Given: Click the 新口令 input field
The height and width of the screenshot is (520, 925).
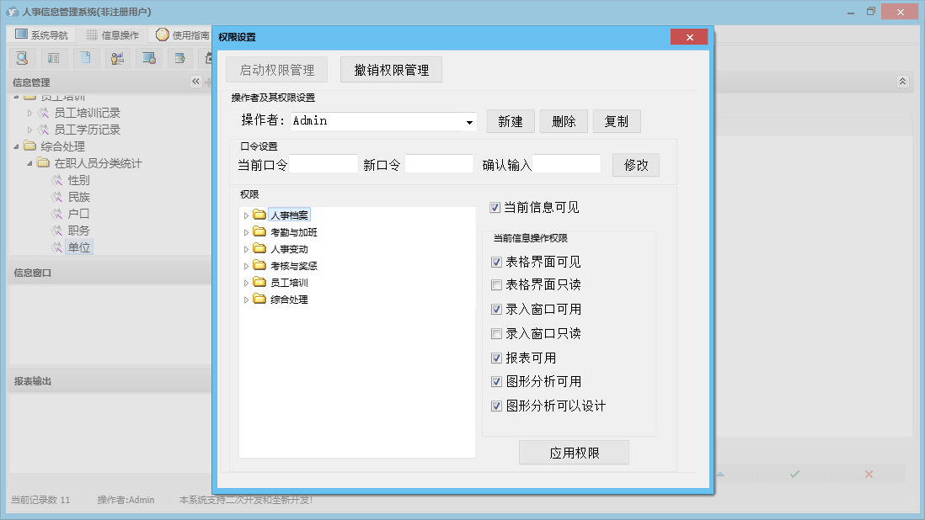Looking at the screenshot, I should [439, 164].
